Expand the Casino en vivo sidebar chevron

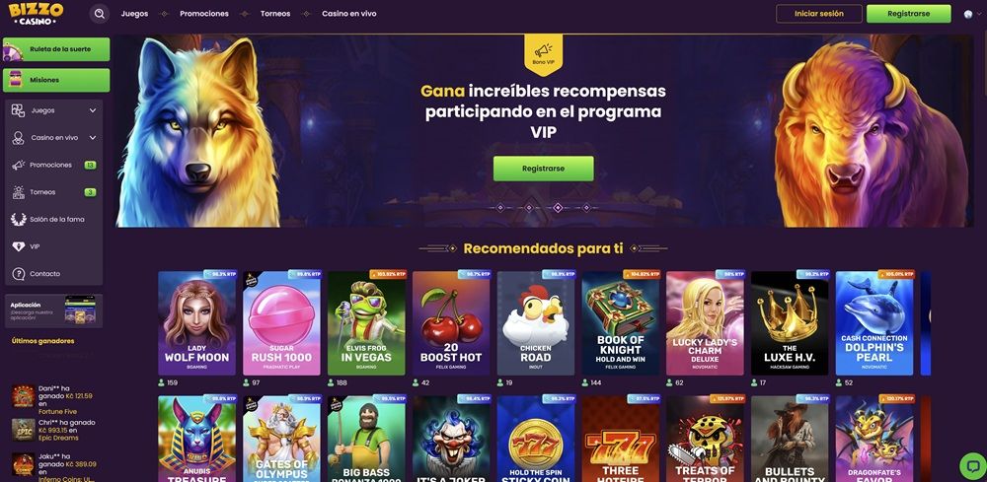[x=93, y=138]
